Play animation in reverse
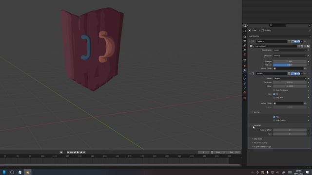Image resolution: width=312 pixels, height=175 pixels. point(75,152)
